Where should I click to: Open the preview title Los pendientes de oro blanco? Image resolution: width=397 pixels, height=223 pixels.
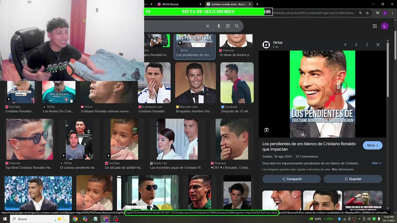[x=309, y=146]
